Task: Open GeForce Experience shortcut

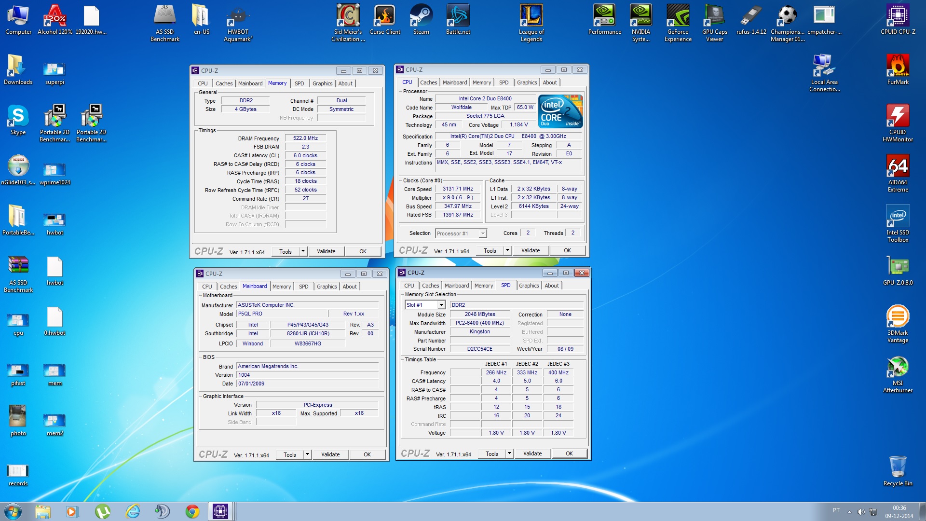Action: tap(678, 23)
